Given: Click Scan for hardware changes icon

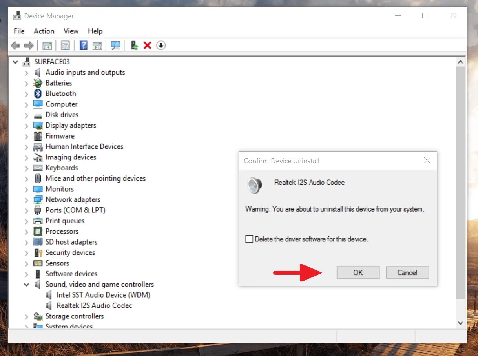Looking at the screenshot, I should tap(115, 46).
